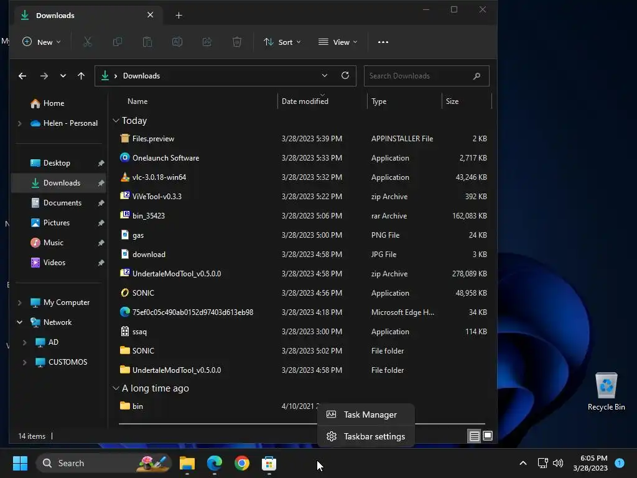Sort by Type column header
Viewport: 637px width, 478px height.
(379, 101)
